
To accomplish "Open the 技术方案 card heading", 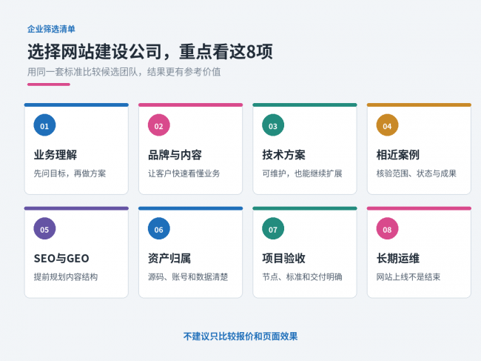I will click(x=283, y=155).
